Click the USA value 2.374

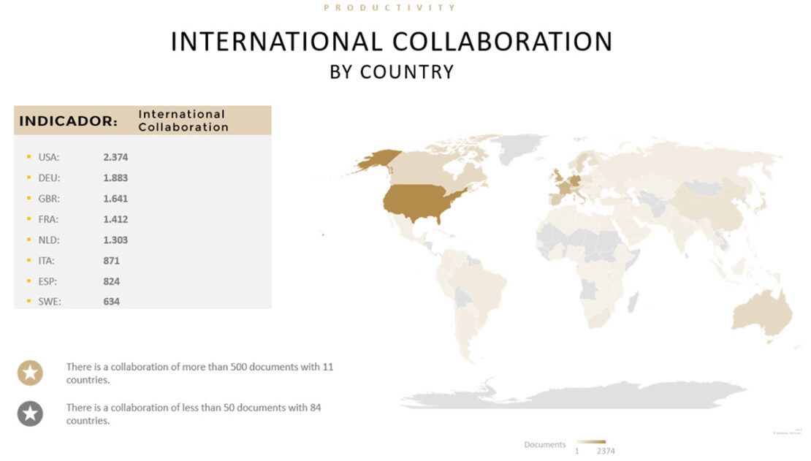click(115, 156)
